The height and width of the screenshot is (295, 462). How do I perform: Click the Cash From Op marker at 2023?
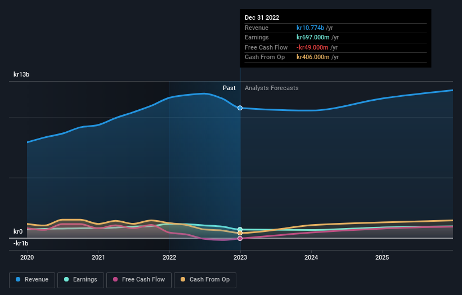pos(240,233)
